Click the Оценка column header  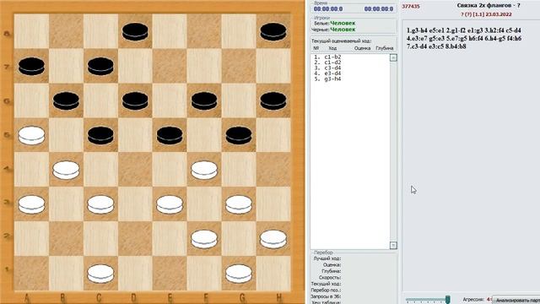(362, 48)
